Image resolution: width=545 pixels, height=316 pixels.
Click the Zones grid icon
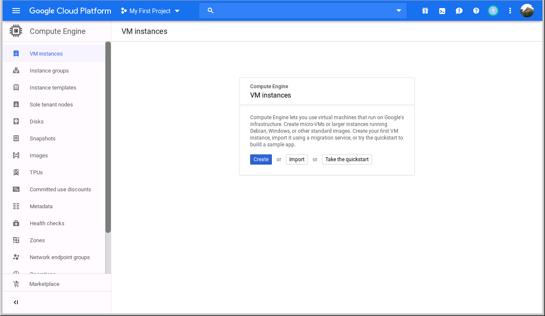16,240
